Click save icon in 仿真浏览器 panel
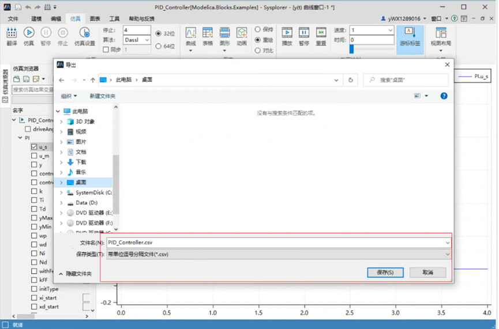The height and width of the screenshot is (329, 499). 26,79
